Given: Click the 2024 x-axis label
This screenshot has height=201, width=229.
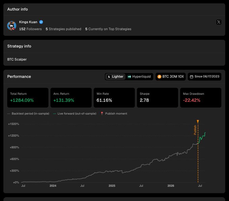Looking at the screenshot, I should coord(53,186).
